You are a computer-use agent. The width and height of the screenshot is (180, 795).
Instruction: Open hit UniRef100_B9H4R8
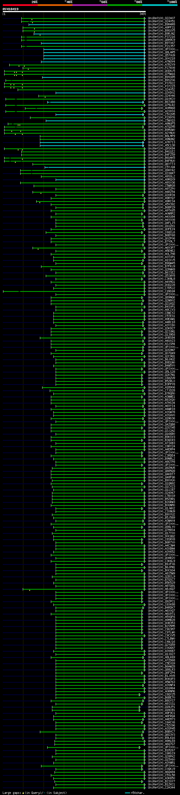pyautogui.click(x=161, y=24)
